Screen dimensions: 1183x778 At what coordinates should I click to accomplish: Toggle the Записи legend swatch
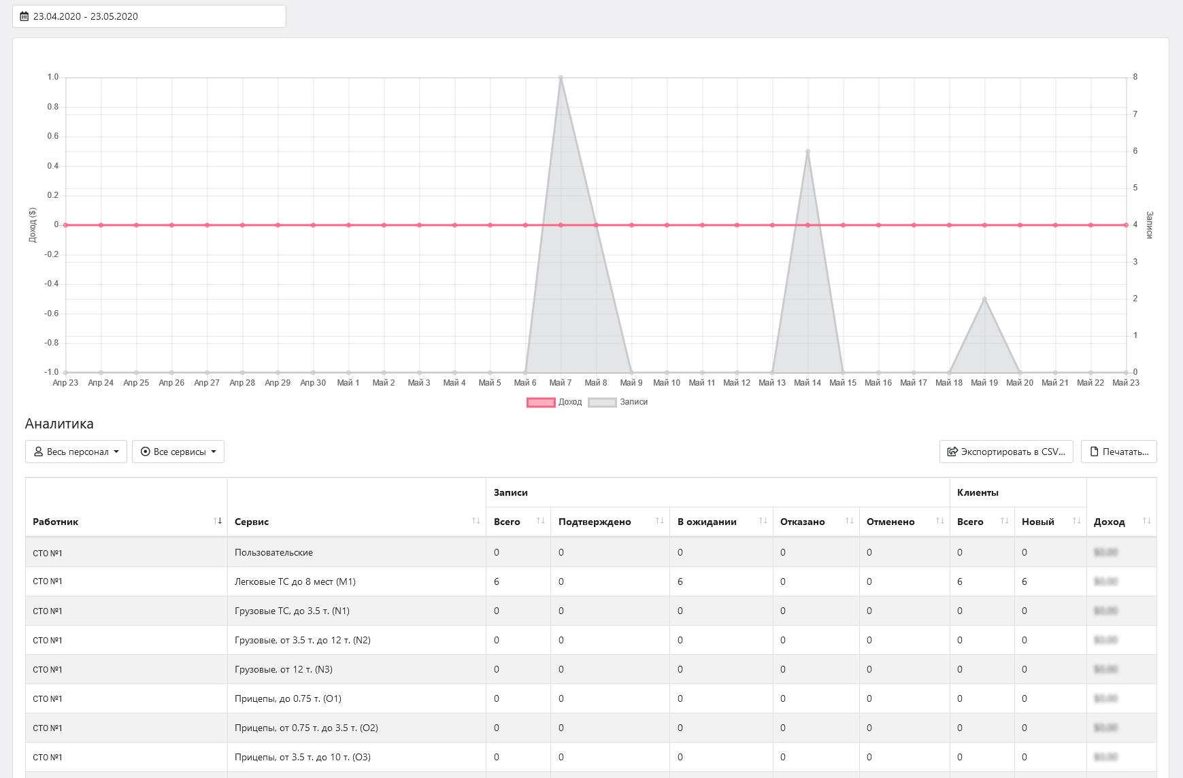602,402
